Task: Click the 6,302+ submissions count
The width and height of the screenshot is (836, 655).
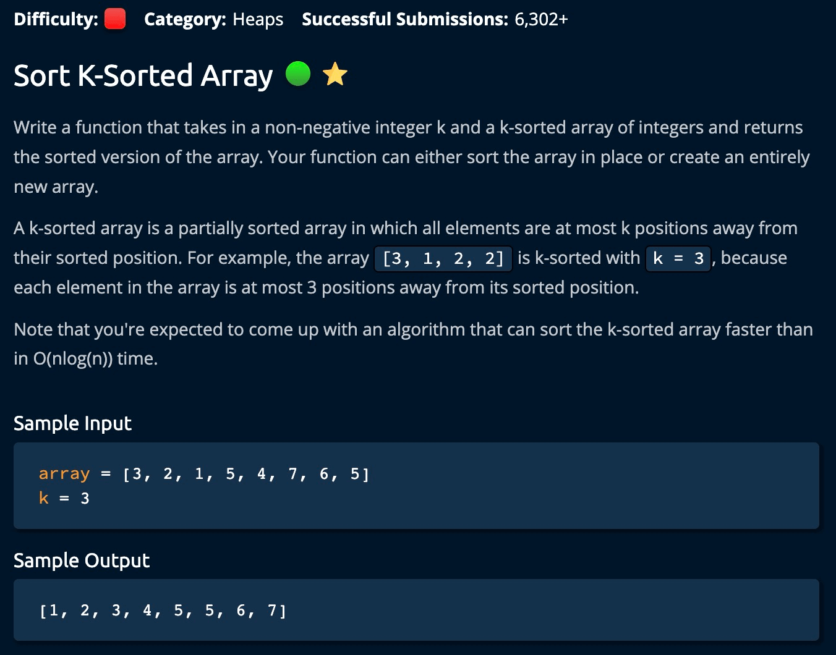Action: 540,19
